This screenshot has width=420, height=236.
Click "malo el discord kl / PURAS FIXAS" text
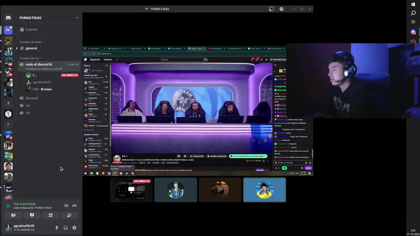click(32, 208)
